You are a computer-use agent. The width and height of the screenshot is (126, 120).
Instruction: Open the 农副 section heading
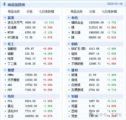74,96
